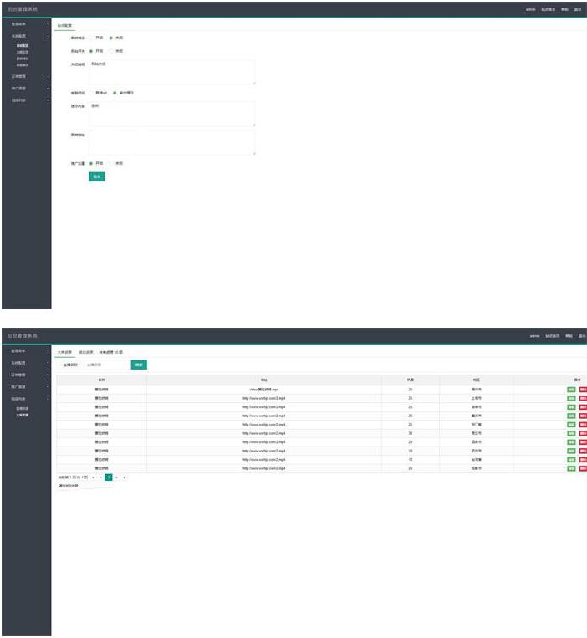Grab the resize handle of the 提示内容 textarea
Viewport: 587px width, 638px height.
(x=254, y=125)
